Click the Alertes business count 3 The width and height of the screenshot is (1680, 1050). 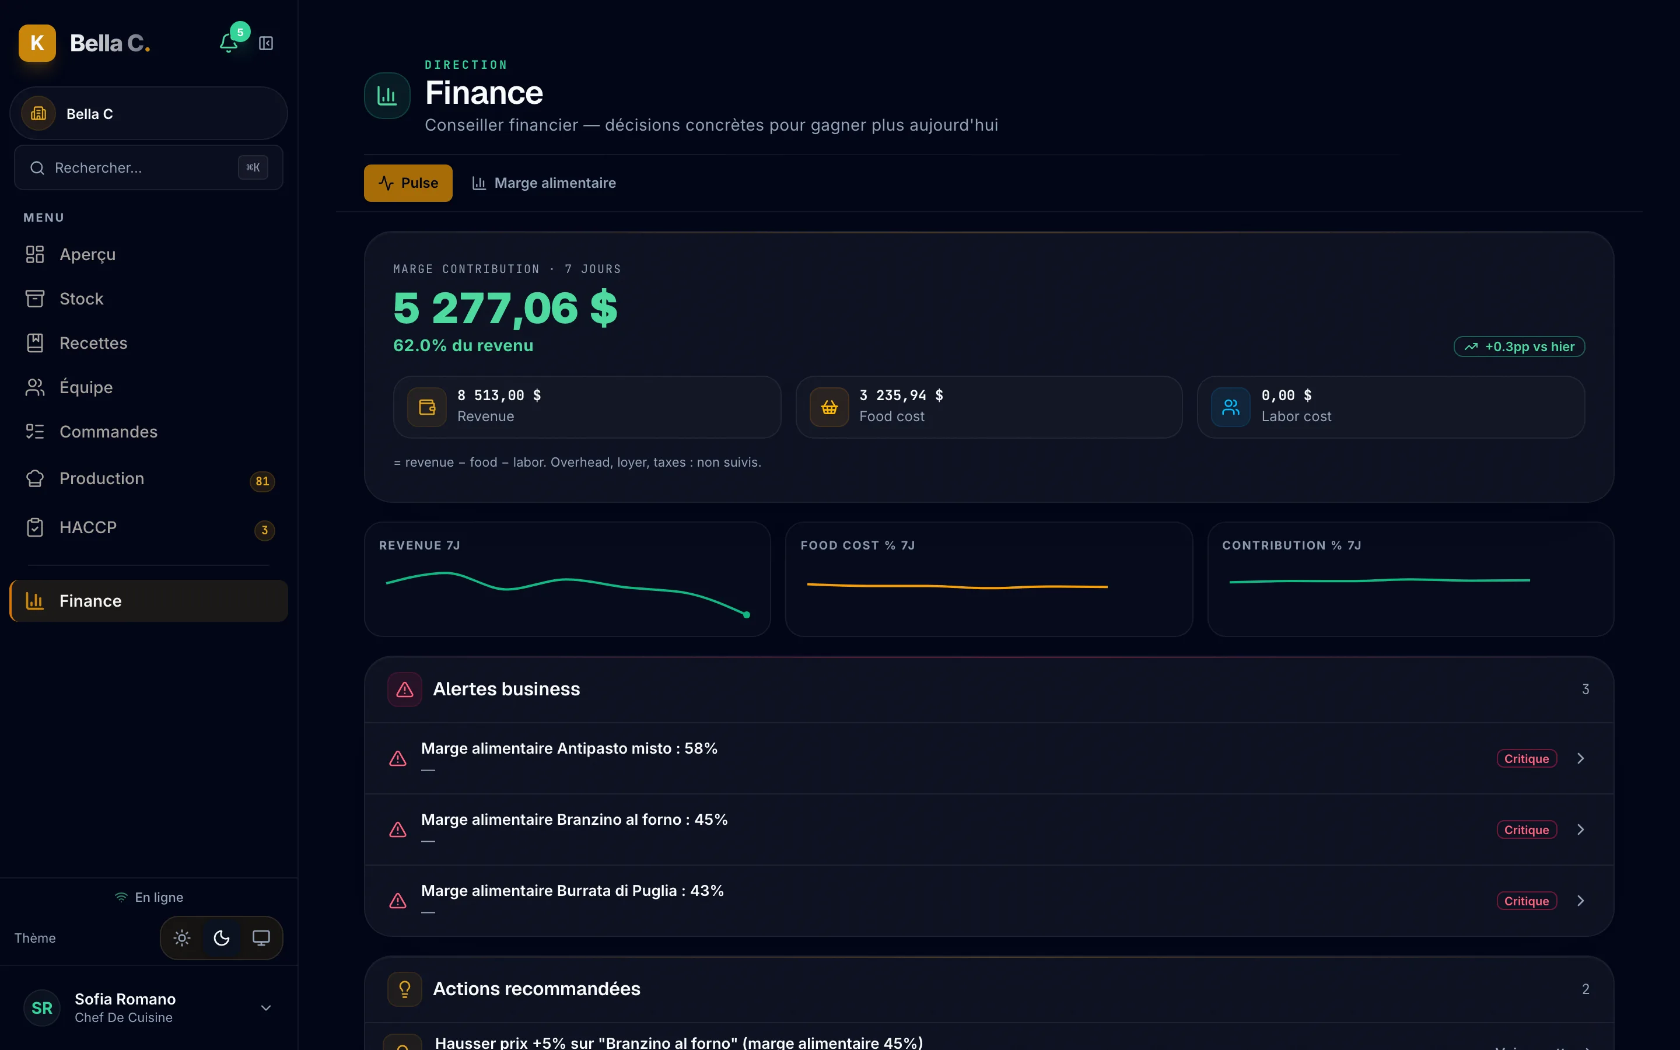pyautogui.click(x=1585, y=689)
